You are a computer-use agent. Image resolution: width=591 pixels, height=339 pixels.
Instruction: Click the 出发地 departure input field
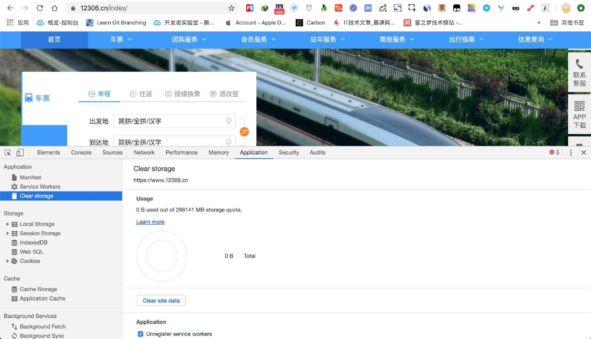tap(174, 121)
